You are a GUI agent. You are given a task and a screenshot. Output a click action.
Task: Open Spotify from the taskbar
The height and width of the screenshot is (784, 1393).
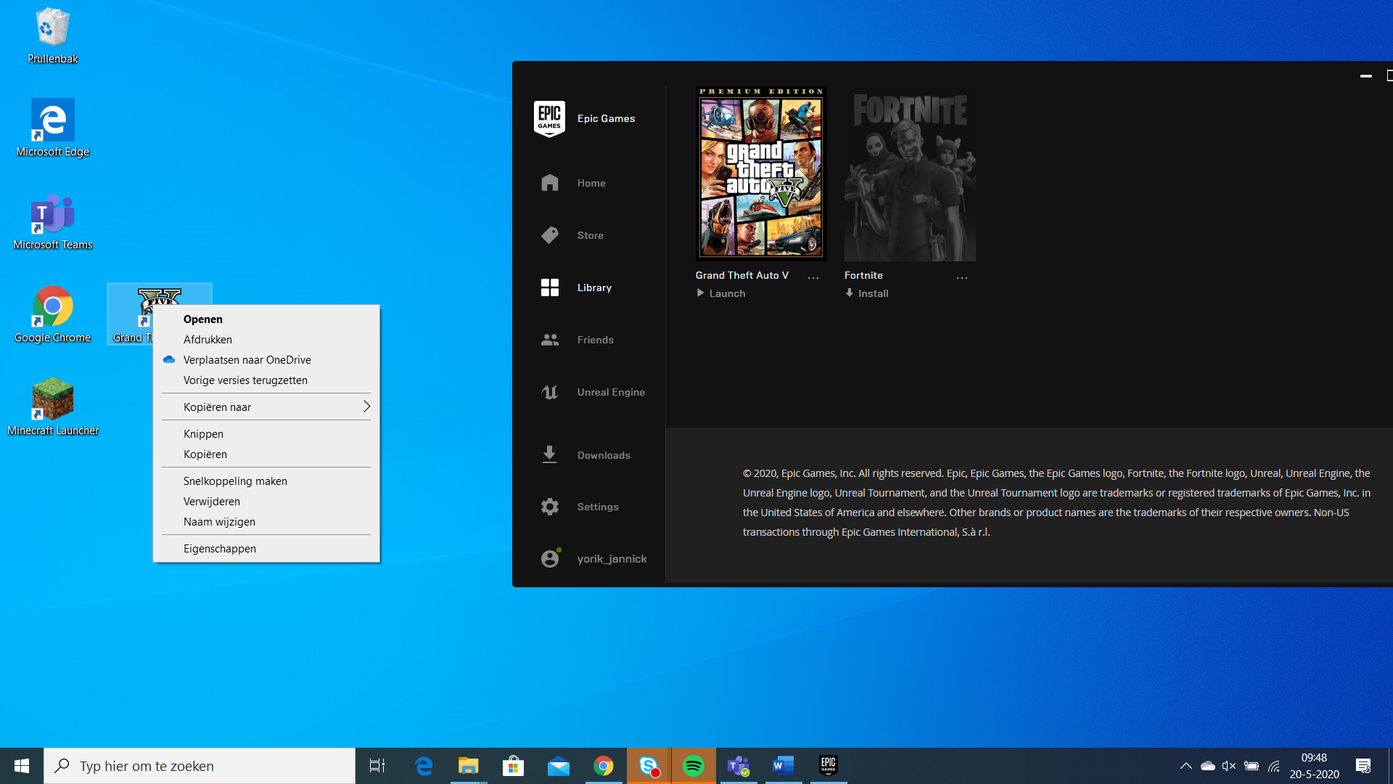[x=694, y=766]
